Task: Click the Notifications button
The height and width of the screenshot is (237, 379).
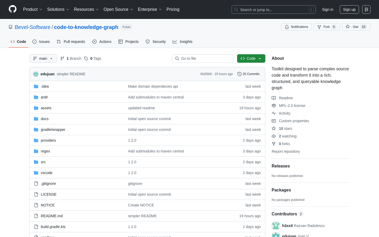Action: [x=296, y=27]
